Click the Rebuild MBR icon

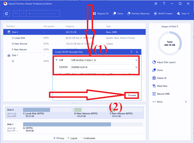pos(154,94)
